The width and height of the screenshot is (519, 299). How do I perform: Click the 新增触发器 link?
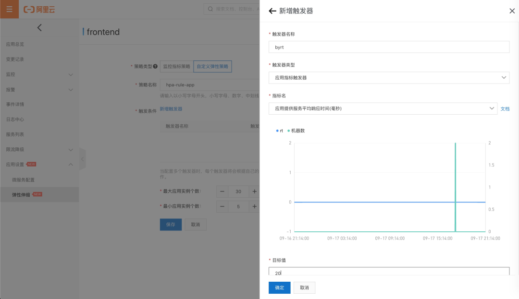coord(171,108)
